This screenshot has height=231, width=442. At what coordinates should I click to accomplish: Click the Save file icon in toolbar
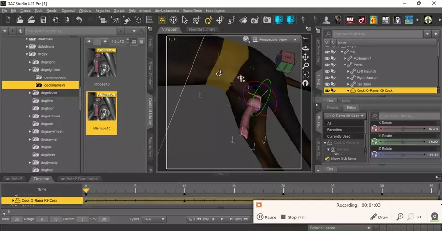click(43, 20)
